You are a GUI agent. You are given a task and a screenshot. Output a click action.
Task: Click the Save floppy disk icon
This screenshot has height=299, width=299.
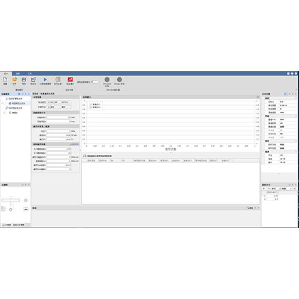(x=24, y=80)
